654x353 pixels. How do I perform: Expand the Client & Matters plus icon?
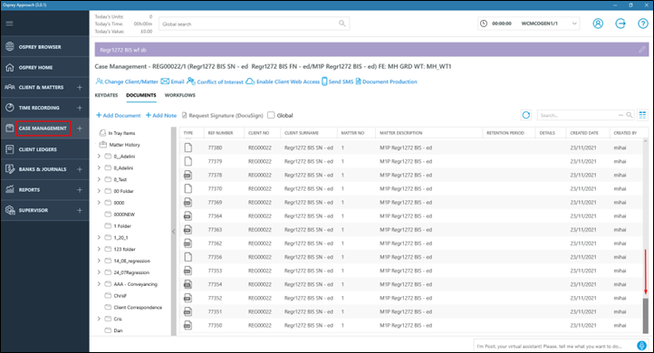[x=80, y=88]
